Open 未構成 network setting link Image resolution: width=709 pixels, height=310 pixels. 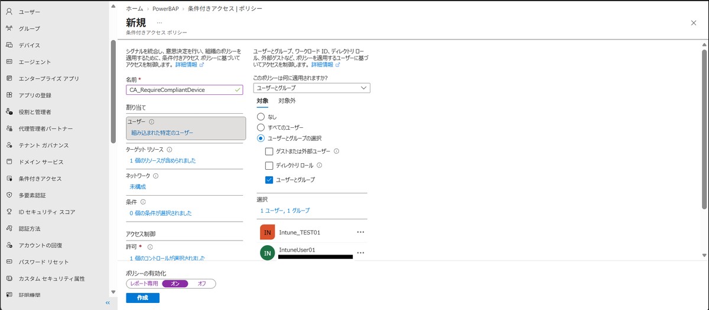pos(138,186)
